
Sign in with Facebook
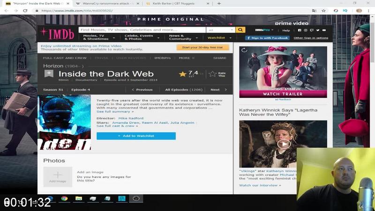tap(267, 38)
